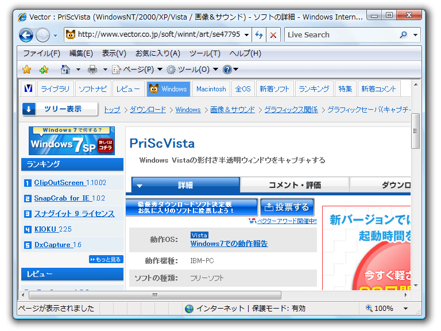Click the 投票する vote button
441x331 pixels.
click(x=287, y=207)
